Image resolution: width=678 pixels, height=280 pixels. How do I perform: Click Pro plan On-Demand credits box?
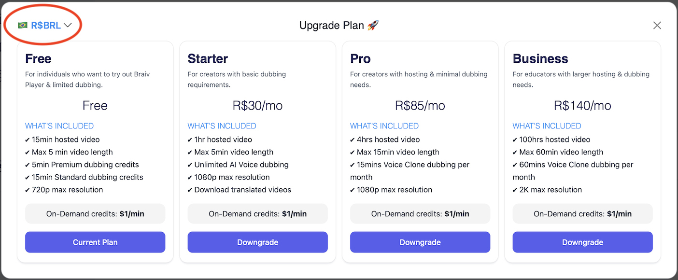(x=420, y=214)
